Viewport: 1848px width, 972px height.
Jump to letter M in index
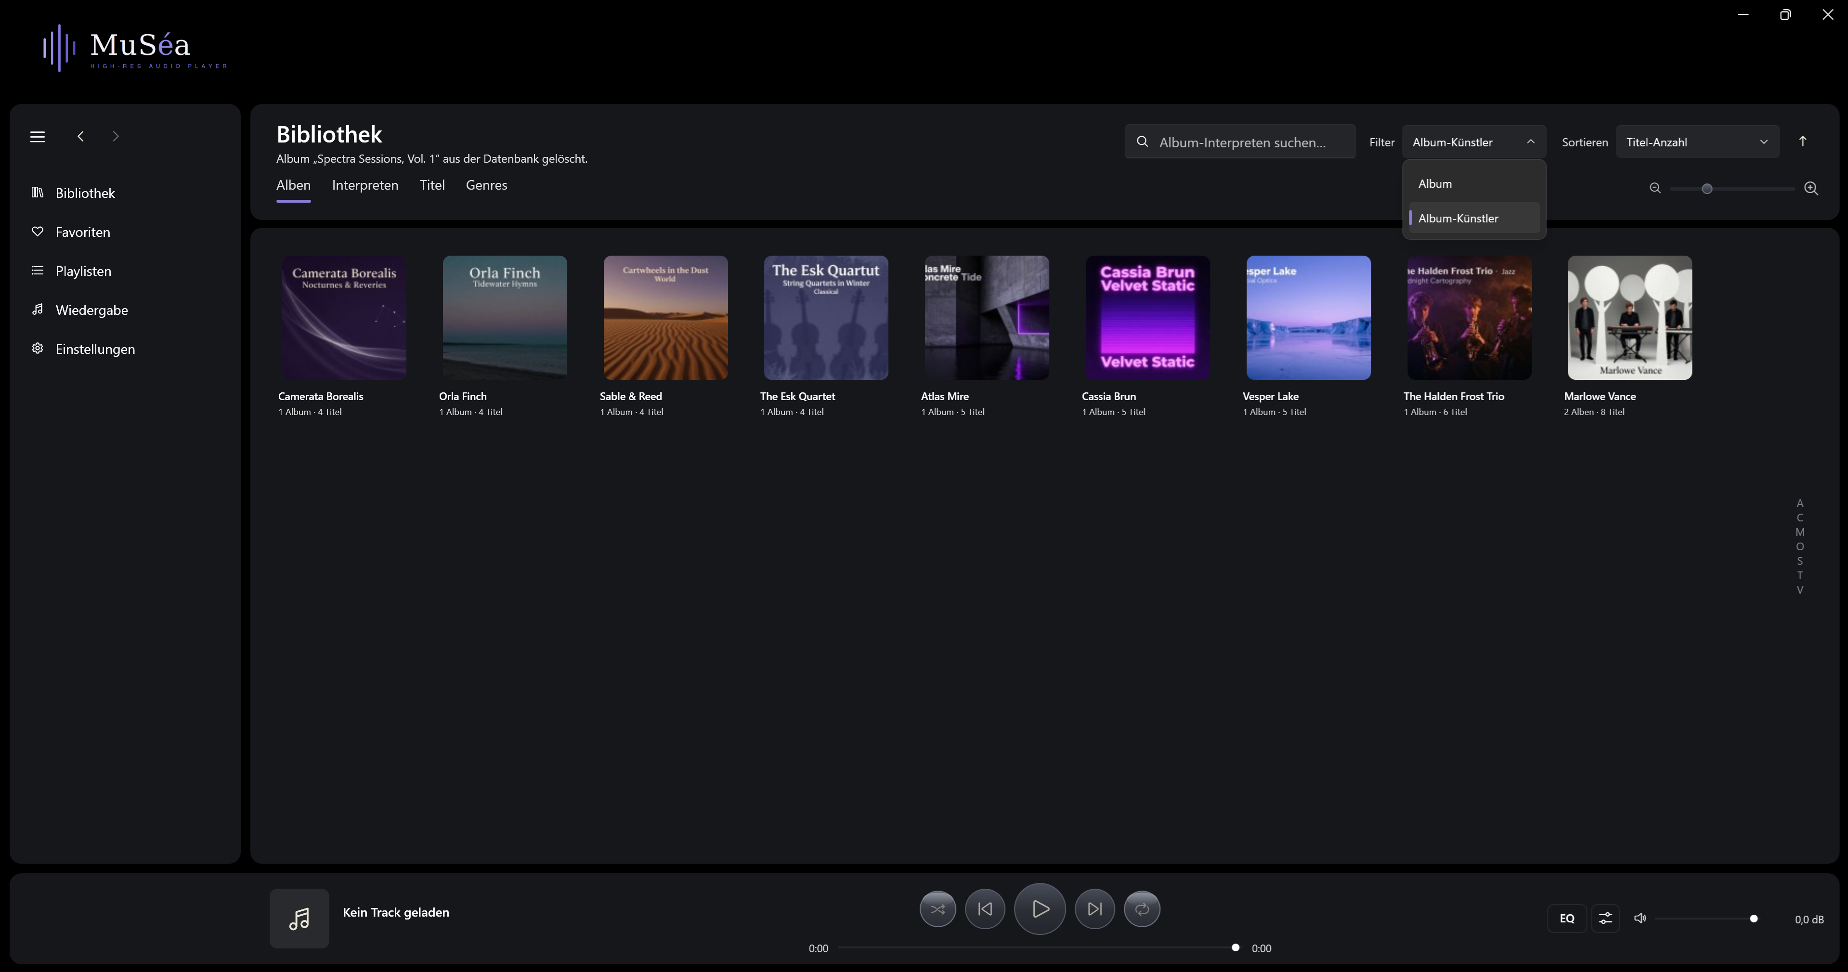pyautogui.click(x=1800, y=531)
